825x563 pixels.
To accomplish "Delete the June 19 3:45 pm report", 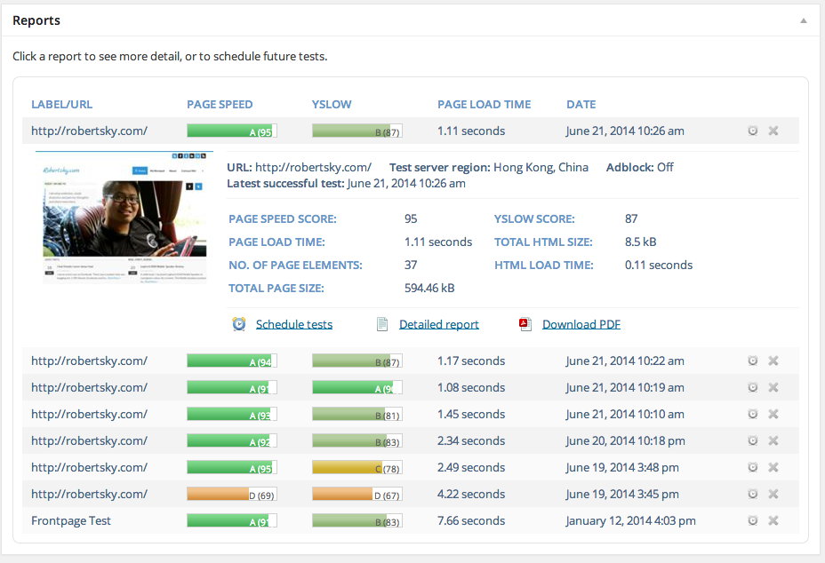I will [773, 494].
